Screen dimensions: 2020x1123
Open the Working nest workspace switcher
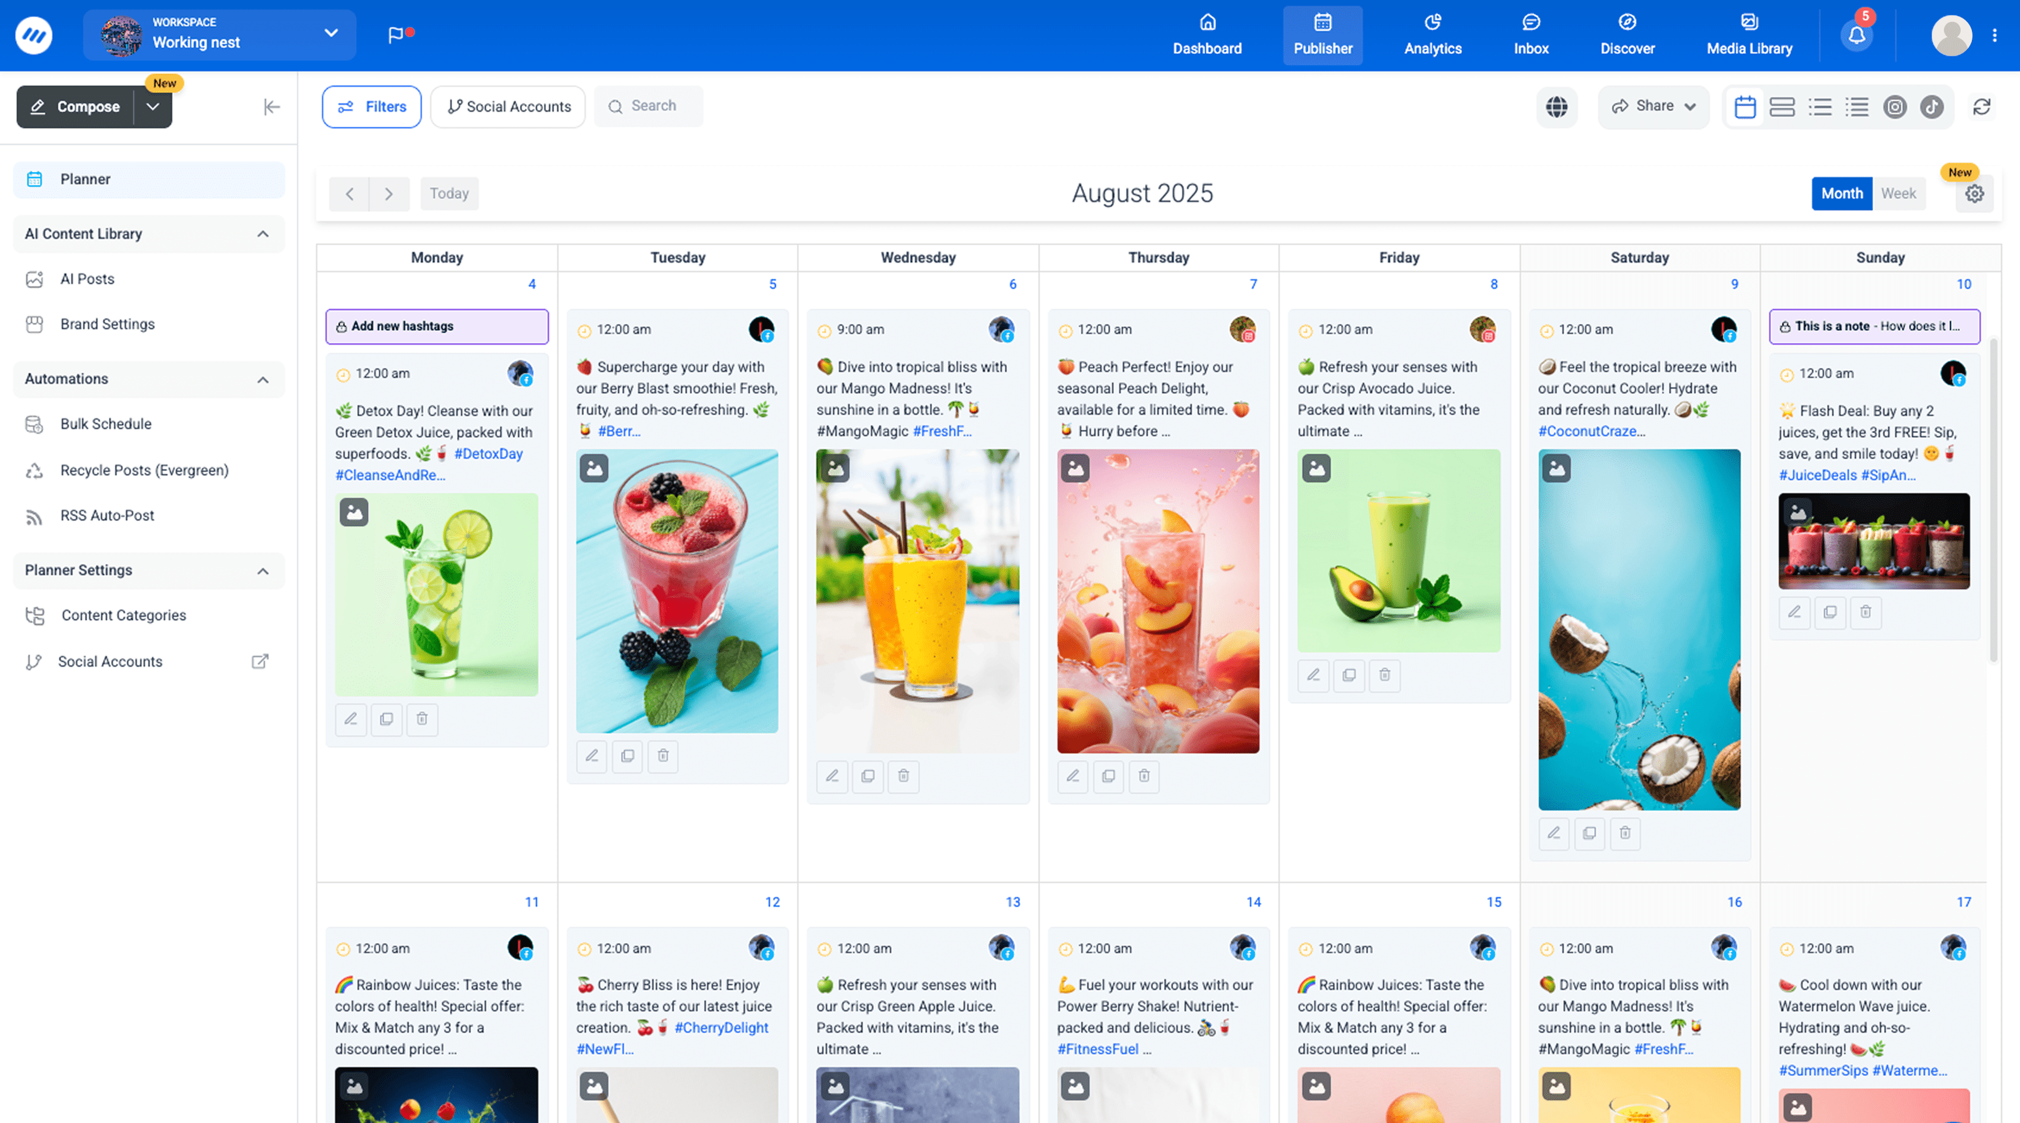tap(220, 34)
